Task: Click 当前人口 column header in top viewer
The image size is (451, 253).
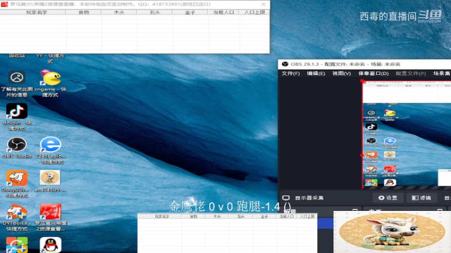Action: [x=223, y=12]
